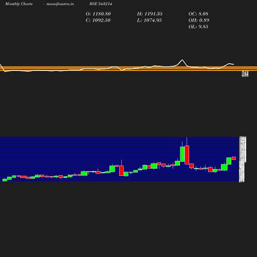Click the last red candle at the chart's right end
The width and height of the screenshot is (257, 257).
pyautogui.click(x=234, y=158)
